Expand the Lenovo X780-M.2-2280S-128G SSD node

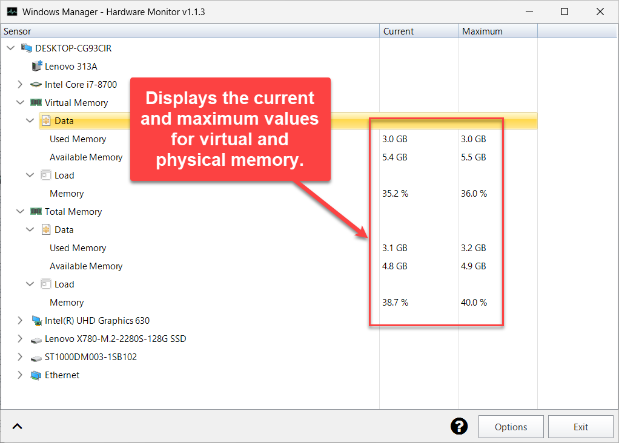tap(20, 338)
